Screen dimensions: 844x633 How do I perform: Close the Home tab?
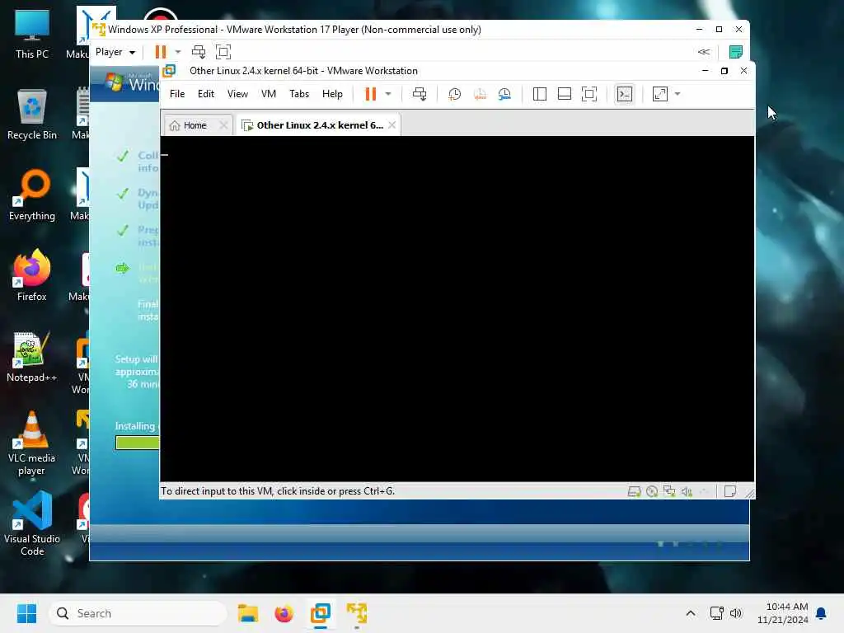[223, 125]
